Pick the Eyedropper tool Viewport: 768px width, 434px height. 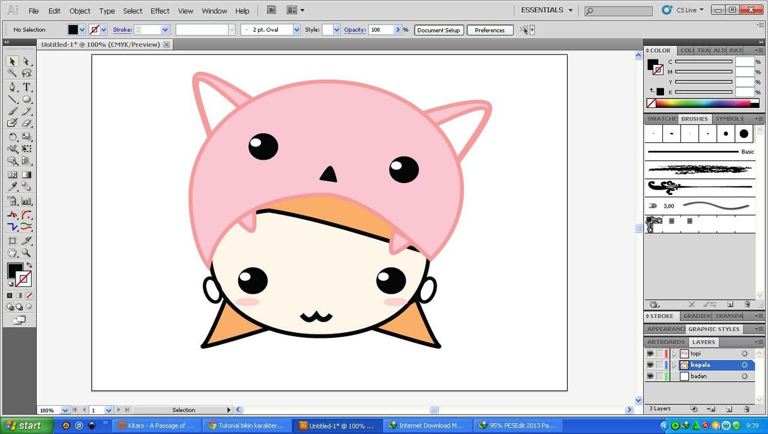(x=13, y=187)
